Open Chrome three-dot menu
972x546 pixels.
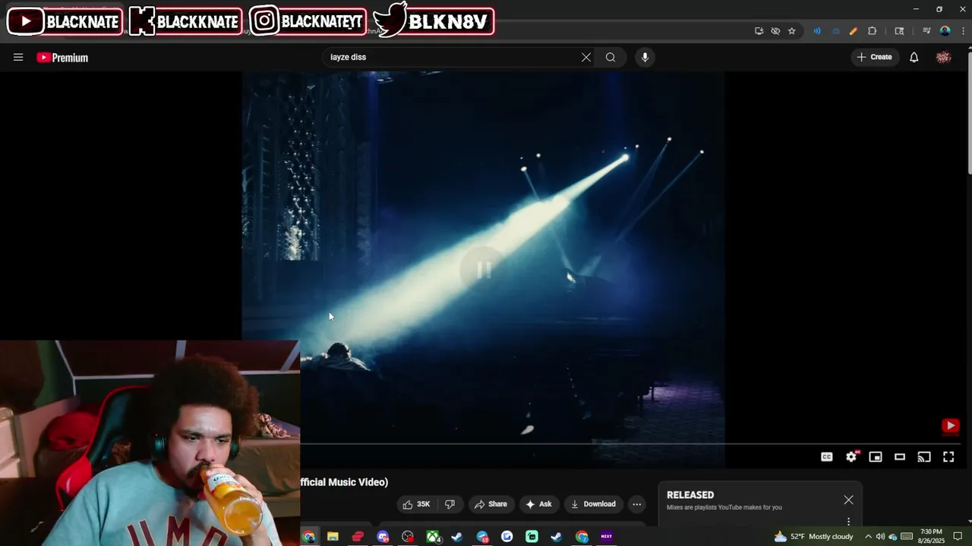[x=962, y=31]
